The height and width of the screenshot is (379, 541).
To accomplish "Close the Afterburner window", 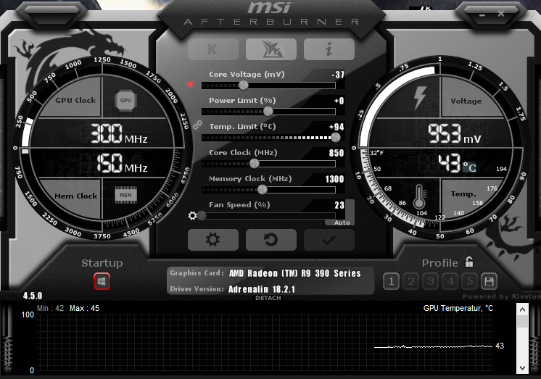I will click(x=501, y=14).
